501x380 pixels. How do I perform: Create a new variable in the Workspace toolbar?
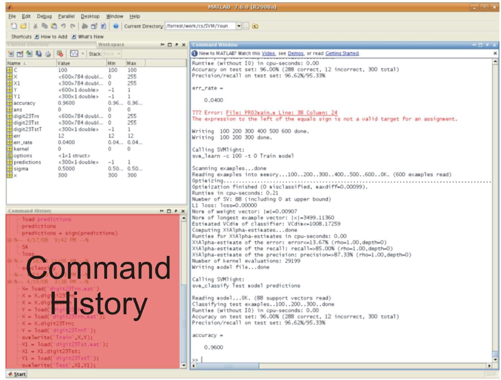coord(10,53)
